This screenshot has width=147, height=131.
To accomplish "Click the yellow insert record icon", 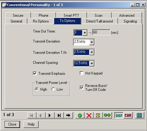I will pyautogui.click(x=98, y=115).
